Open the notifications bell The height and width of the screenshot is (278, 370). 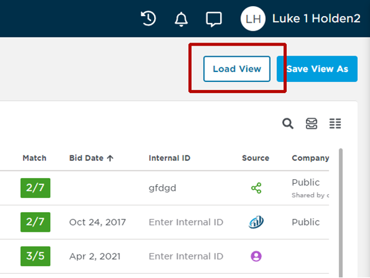pos(181,19)
